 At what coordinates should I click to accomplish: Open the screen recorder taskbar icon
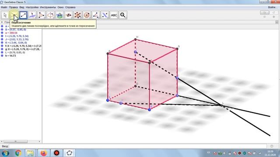[x=56, y=153]
